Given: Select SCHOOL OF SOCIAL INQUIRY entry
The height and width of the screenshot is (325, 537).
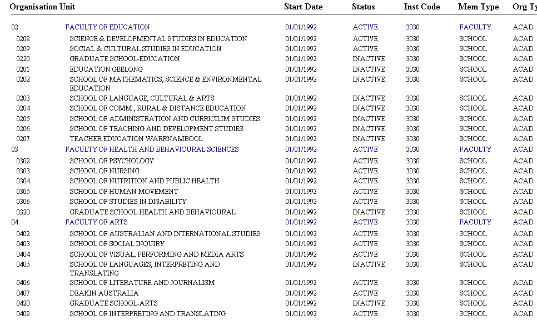Looking at the screenshot, I should pos(117,243).
